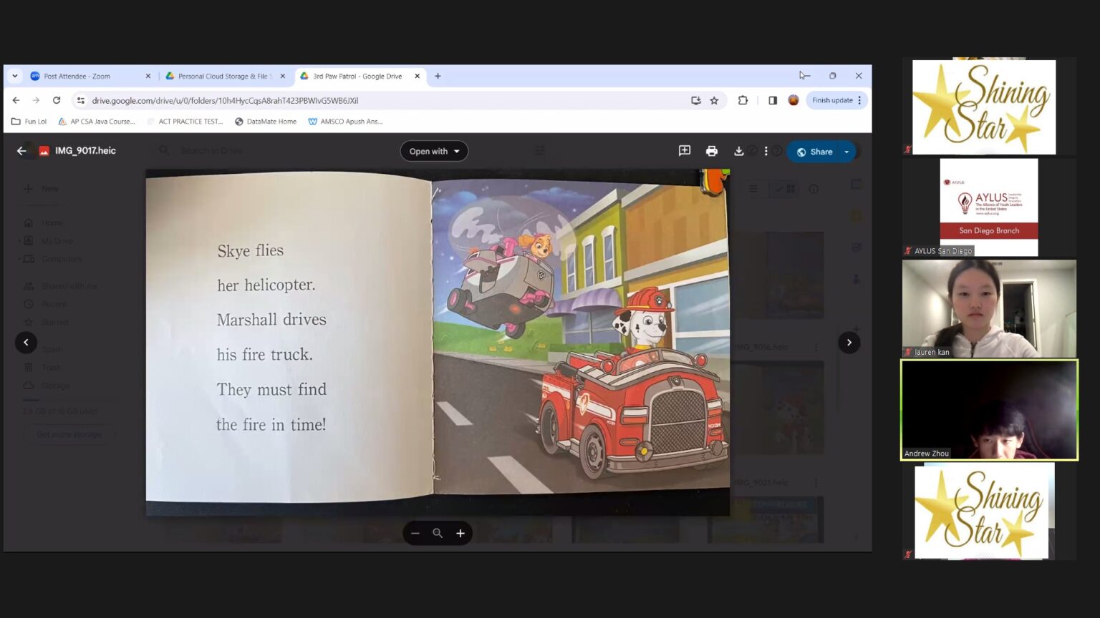This screenshot has height=618, width=1100.
Task: Click the dimmed New button in Drive
Action: (x=42, y=189)
